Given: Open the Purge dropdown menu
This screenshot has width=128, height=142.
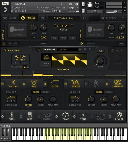Looking at the screenshot, I should click(x=73, y=8).
